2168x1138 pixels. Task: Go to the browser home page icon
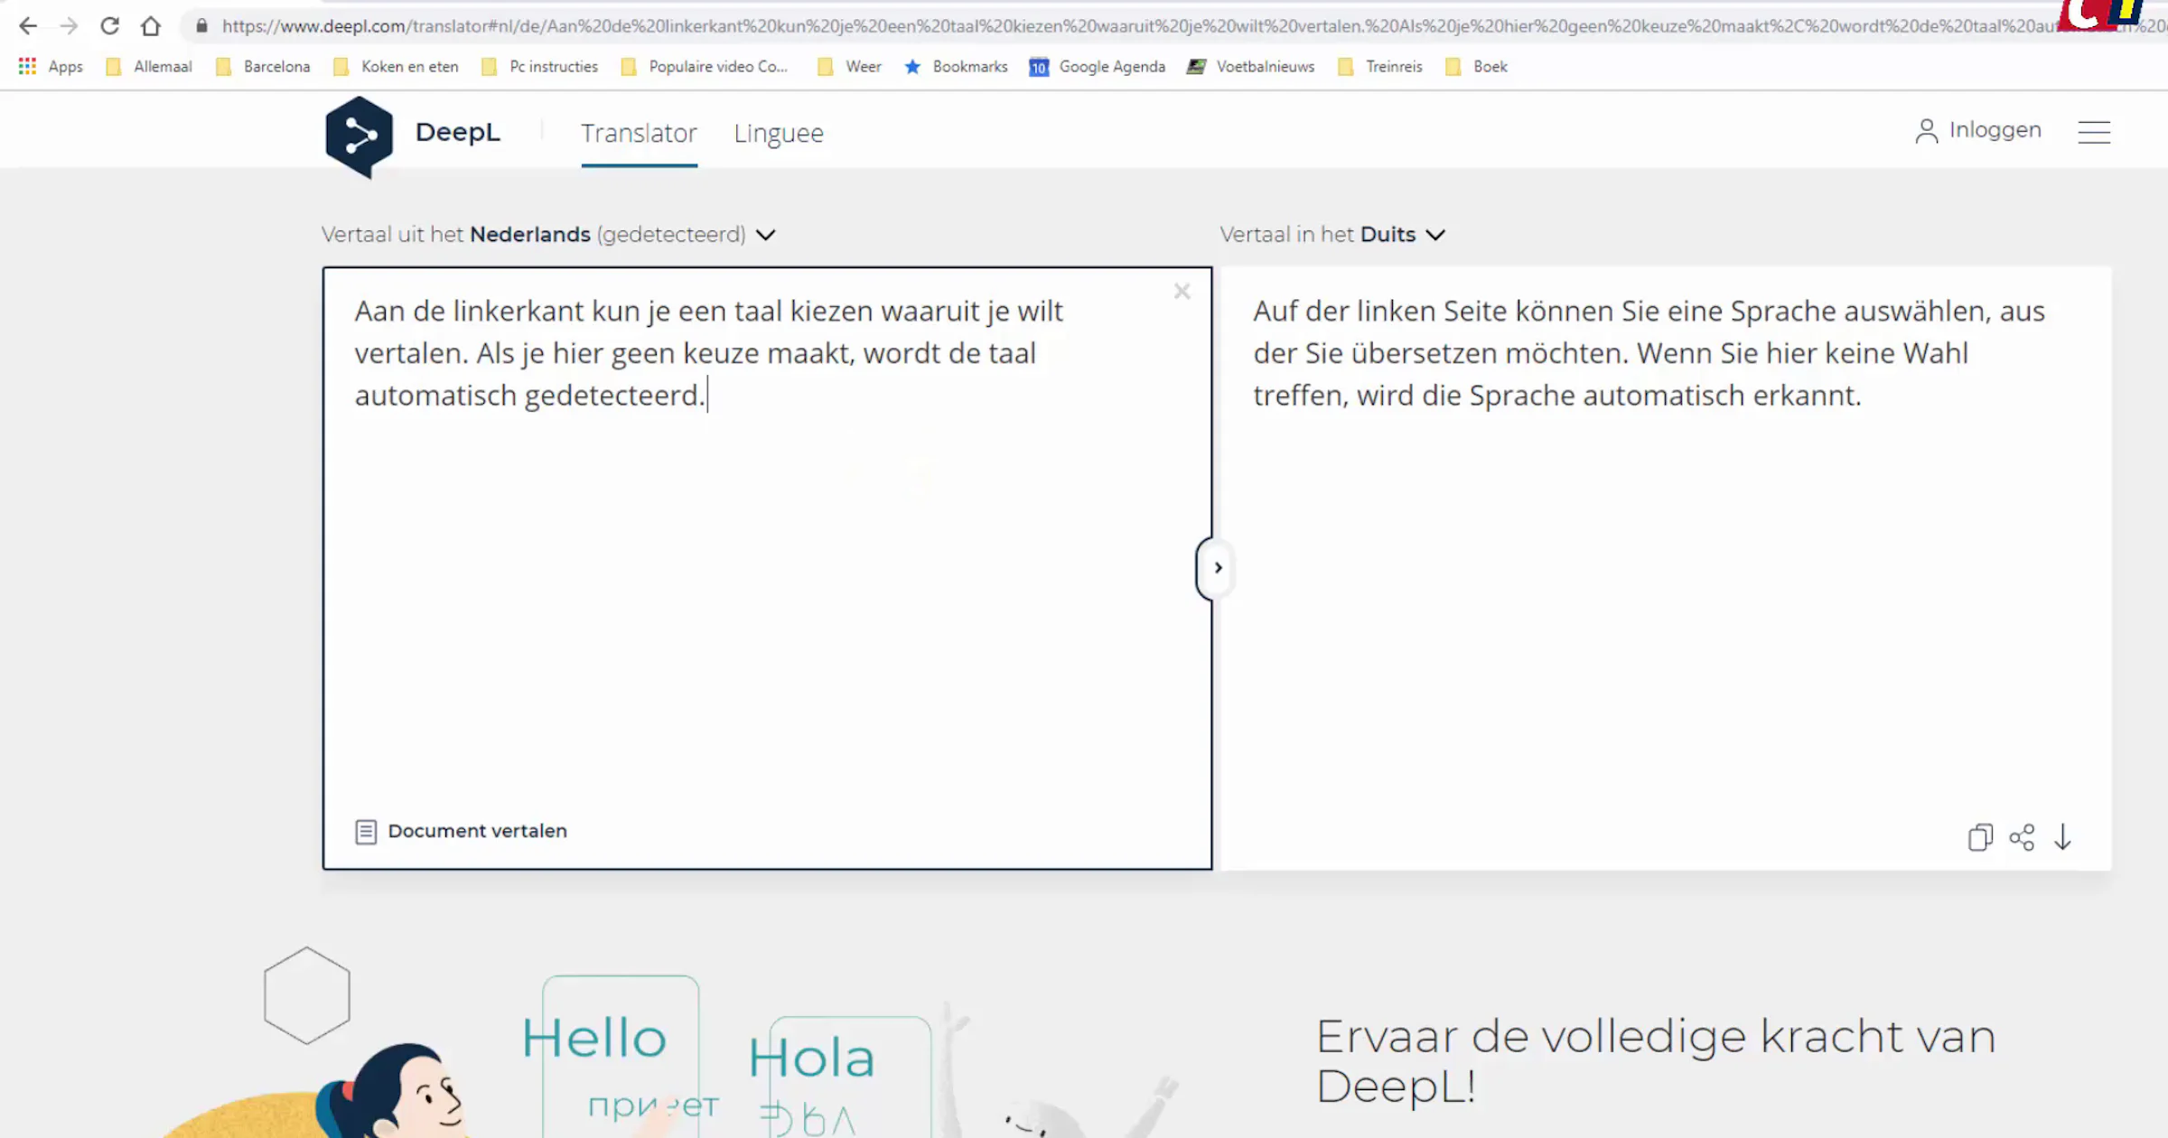(x=151, y=26)
